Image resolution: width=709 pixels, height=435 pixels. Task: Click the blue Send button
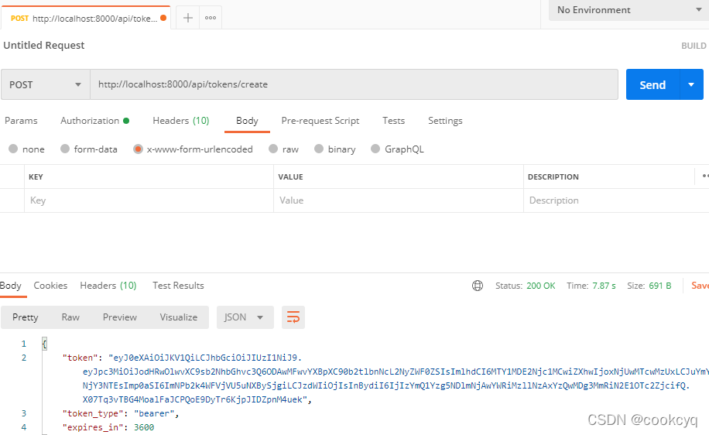tap(652, 84)
